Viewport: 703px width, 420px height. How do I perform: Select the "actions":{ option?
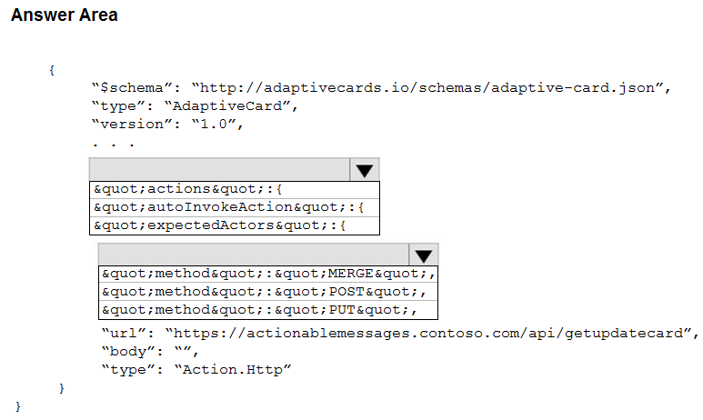[x=235, y=190]
